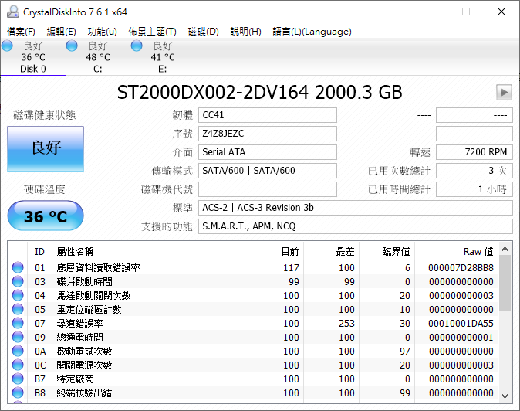The image size is (520, 411).
Task: Open the 編輯(E) menu
Action: click(x=62, y=32)
